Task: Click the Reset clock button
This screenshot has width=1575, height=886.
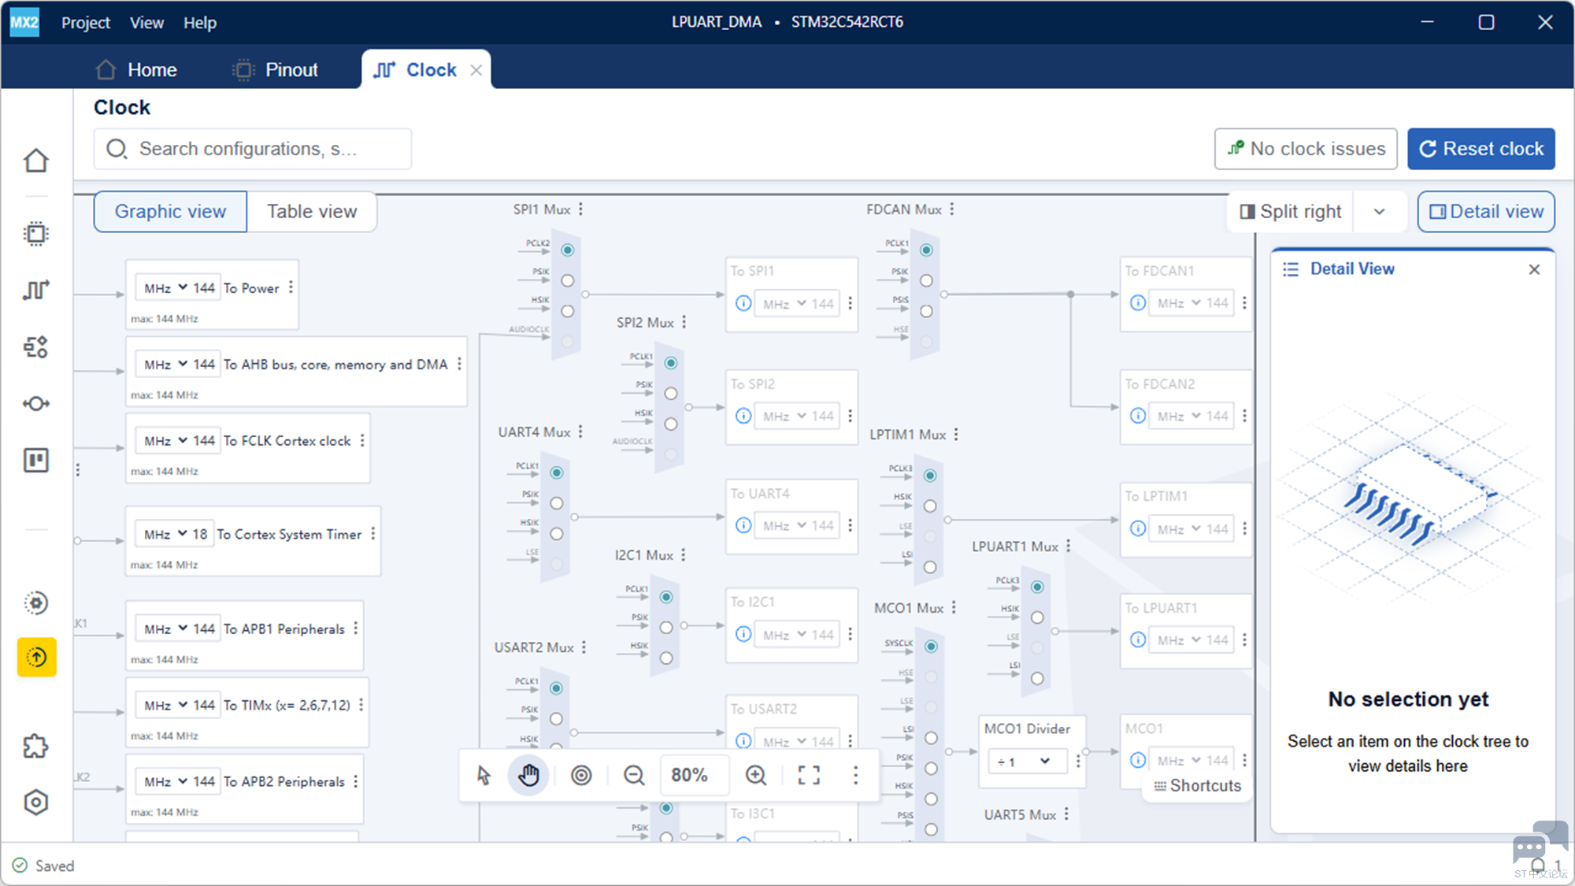Action: pos(1480,149)
